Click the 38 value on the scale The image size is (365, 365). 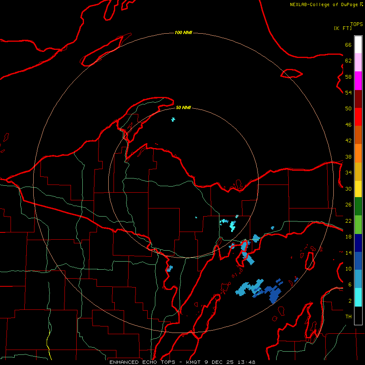click(348, 157)
